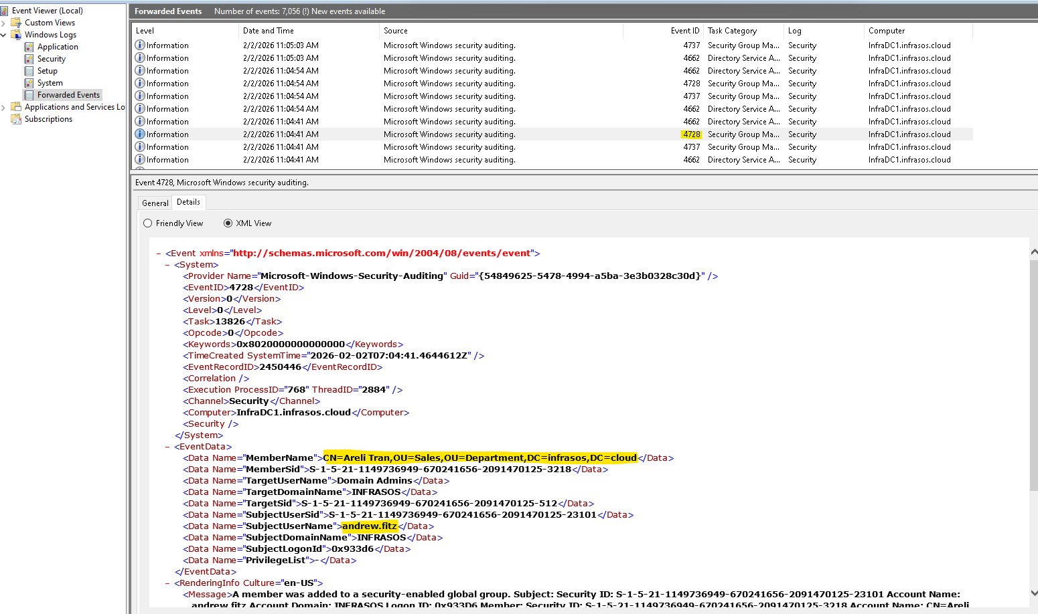Viewport: 1038px width, 614px height.
Task: Collapse the Windows Logs tree node
Action: pos(3,35)
